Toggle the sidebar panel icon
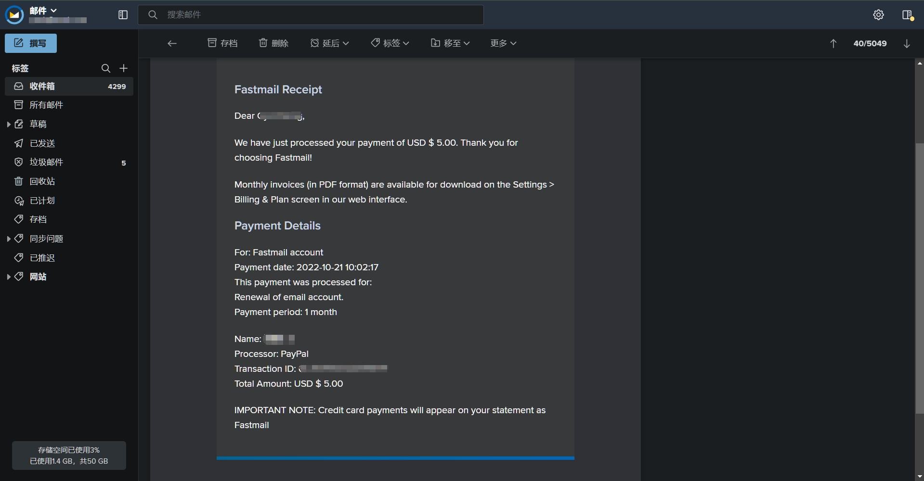The image size is (924, 481). point(123,15)
